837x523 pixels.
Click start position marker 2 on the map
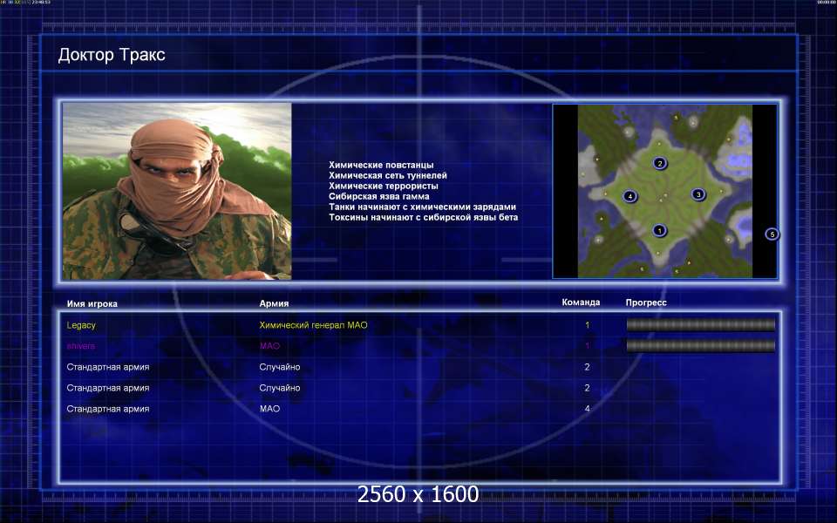pos(660,163)
